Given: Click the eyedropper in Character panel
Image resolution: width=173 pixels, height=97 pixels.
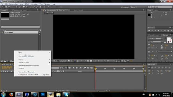Looking at the screenshot, I should click(165, 39).
